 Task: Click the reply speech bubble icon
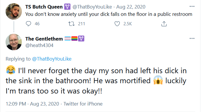[x=28, y=24]
